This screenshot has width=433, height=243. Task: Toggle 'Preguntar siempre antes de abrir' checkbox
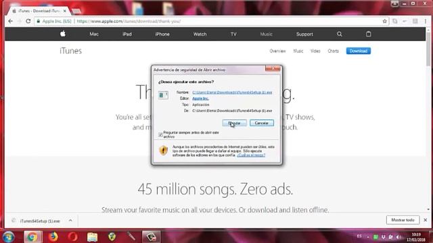[160, 134]
